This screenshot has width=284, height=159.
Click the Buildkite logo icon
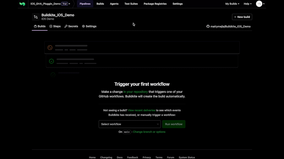(x=22, y=4)
